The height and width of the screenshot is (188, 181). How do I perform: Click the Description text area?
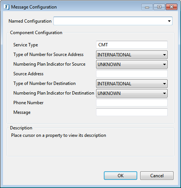90,144
